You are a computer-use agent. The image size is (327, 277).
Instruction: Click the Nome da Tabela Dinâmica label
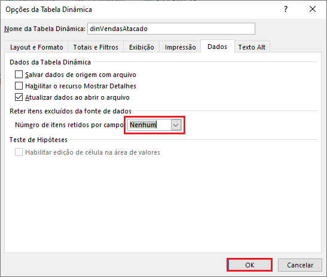click(45, 29)
